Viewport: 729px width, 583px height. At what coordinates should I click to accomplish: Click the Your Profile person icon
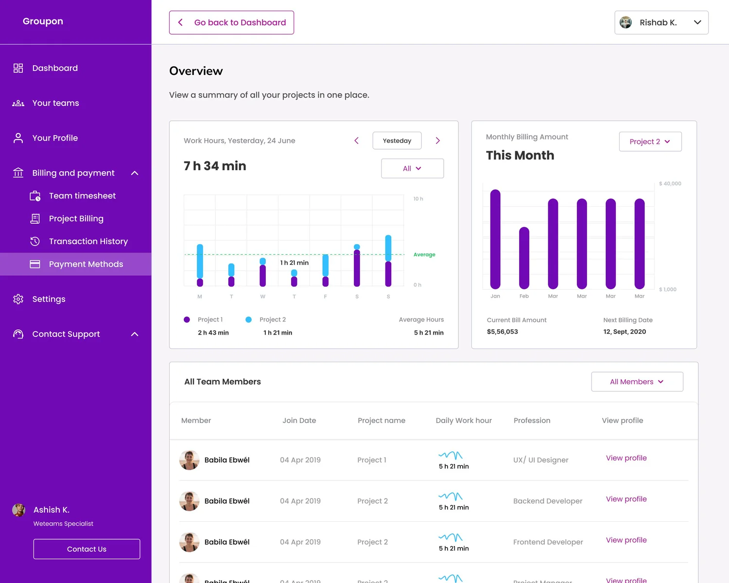(18, 138)
